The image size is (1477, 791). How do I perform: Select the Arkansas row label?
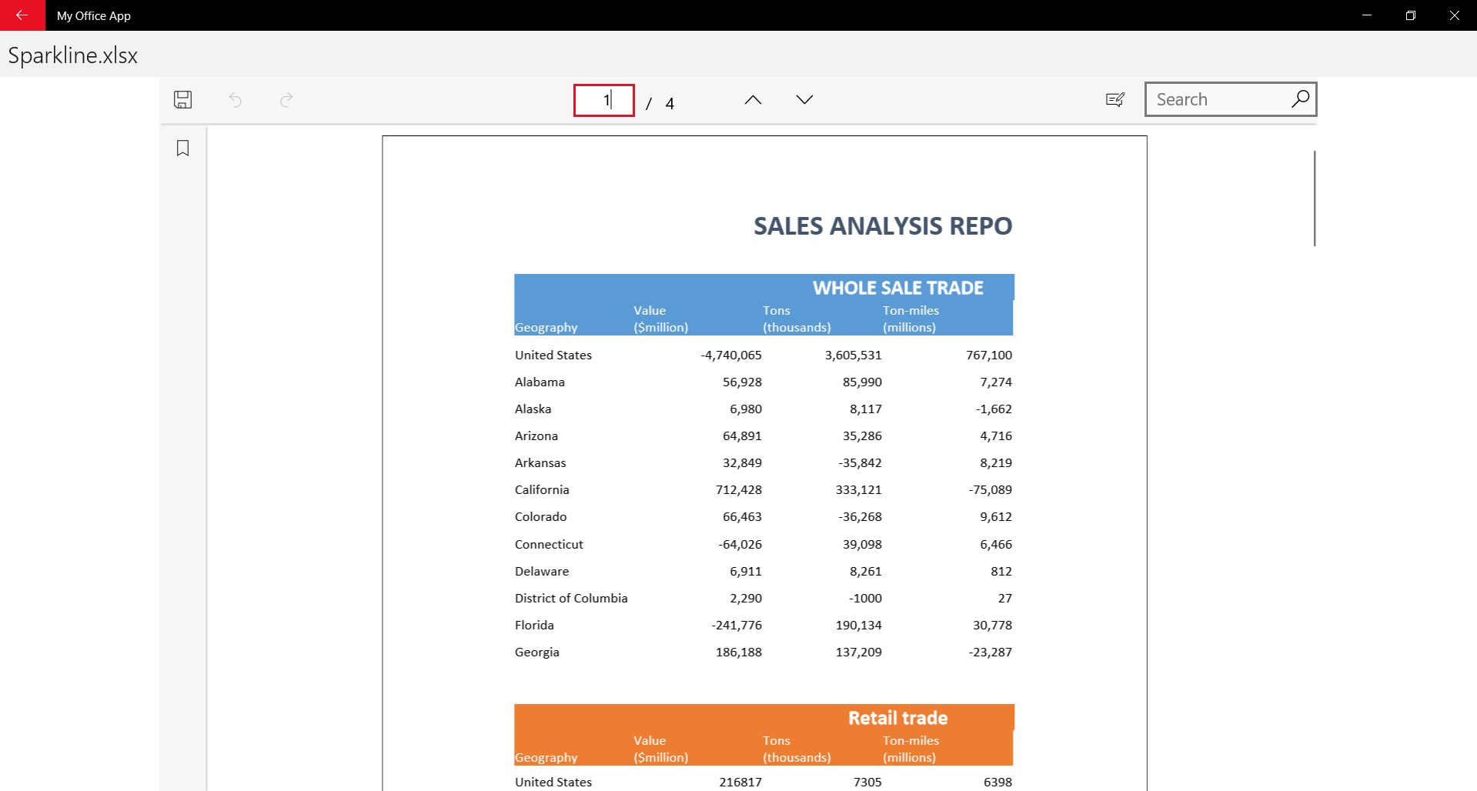click(x=540, y=462)
